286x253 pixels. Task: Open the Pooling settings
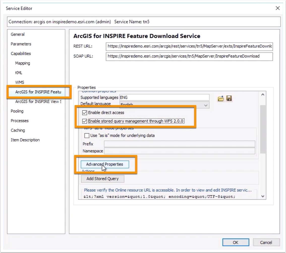tap(17, 111)
